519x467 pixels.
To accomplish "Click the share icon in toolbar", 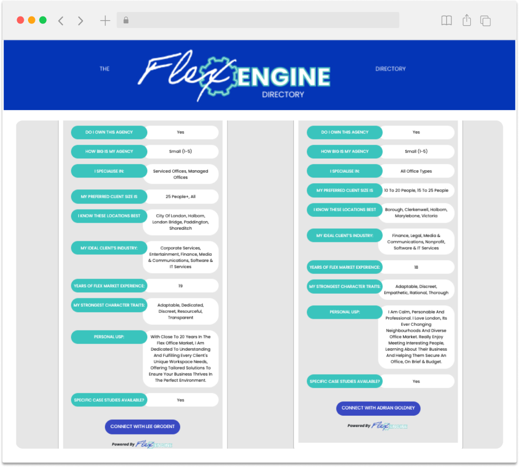I will pos(467,20).
